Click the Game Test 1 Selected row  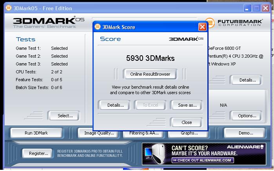coord(42,48)
